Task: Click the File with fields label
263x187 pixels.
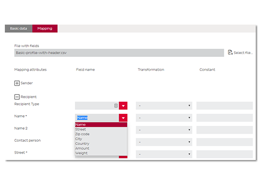Action: coord(27,46)
